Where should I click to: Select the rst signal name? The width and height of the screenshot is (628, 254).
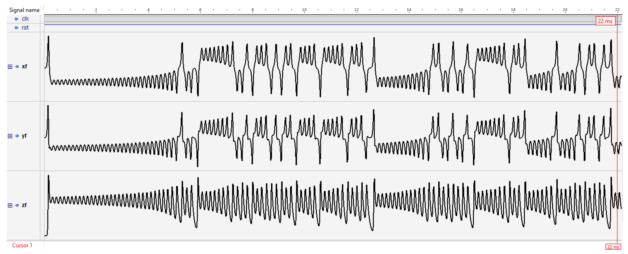coord(25,28)
